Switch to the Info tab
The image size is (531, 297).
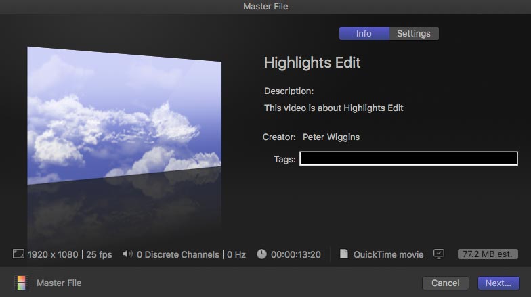tap(364, 34)
